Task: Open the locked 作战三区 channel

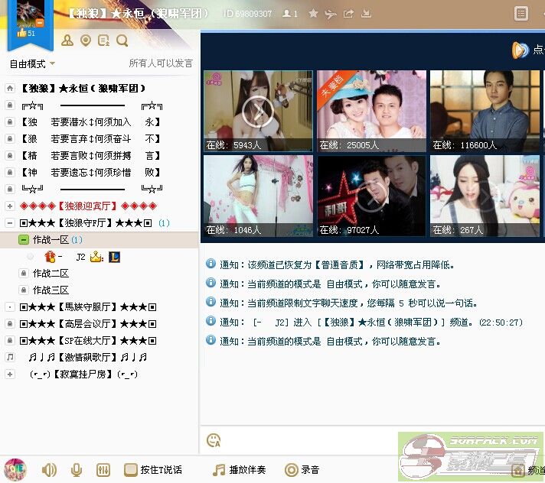Action: 51,290
